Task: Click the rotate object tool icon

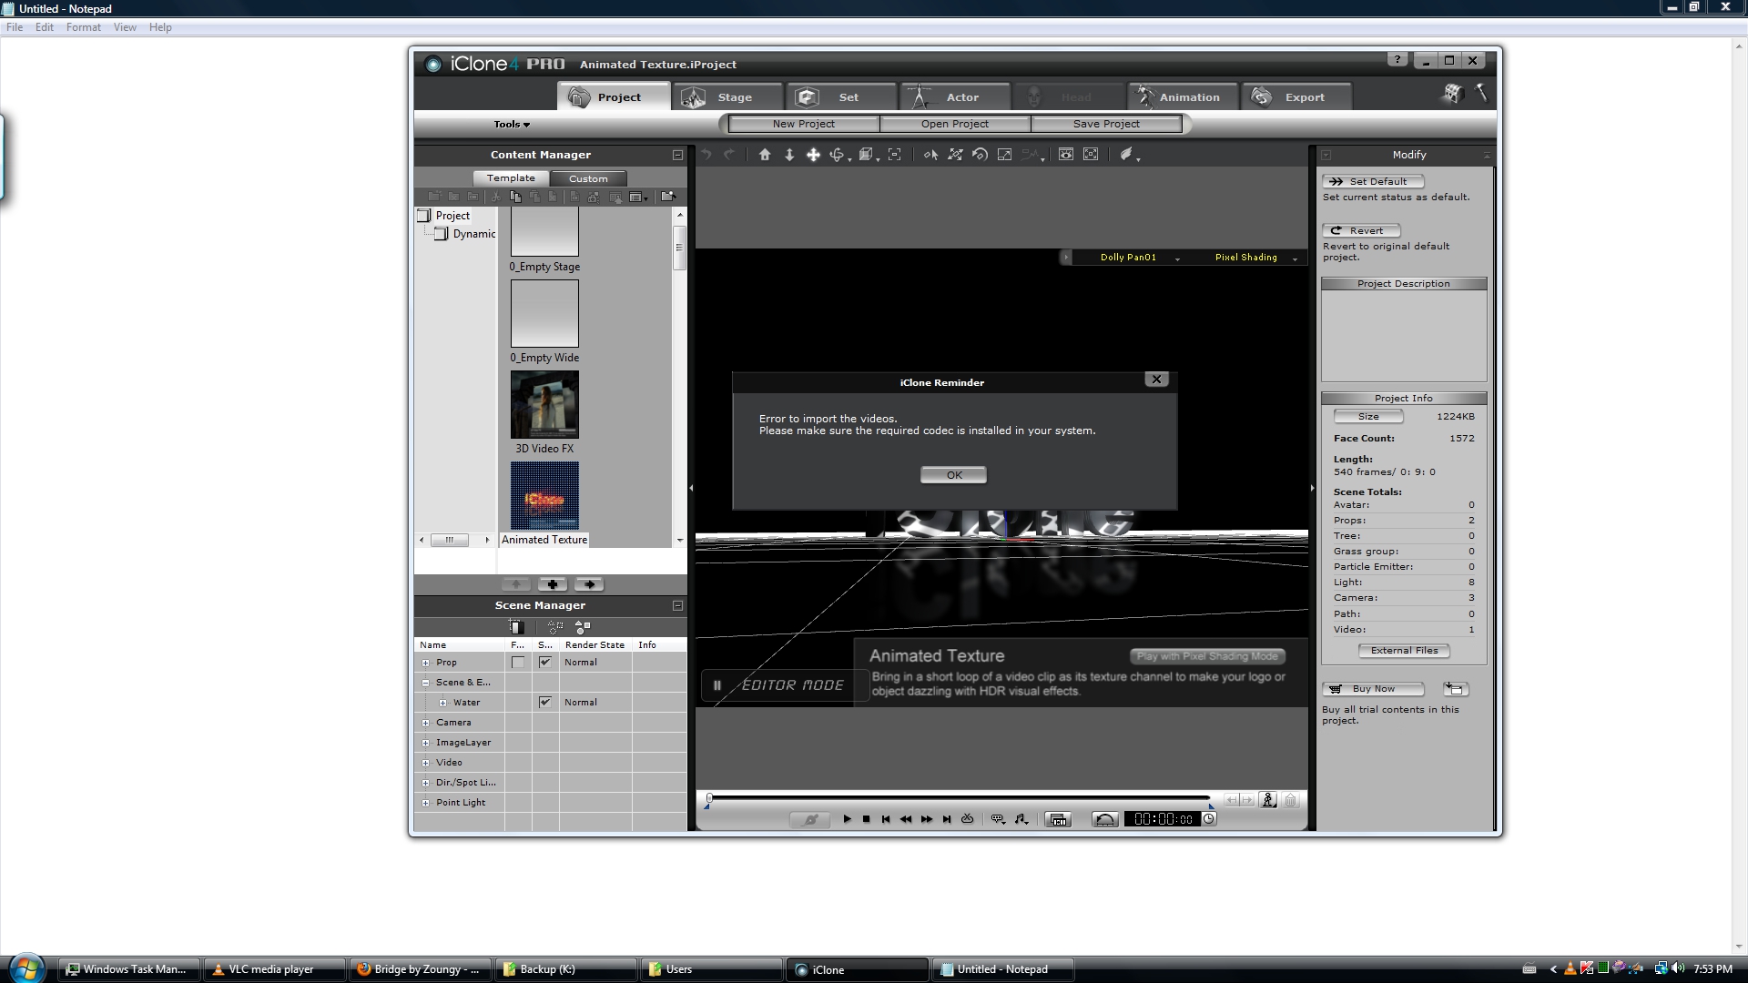Action: point(980,155)
